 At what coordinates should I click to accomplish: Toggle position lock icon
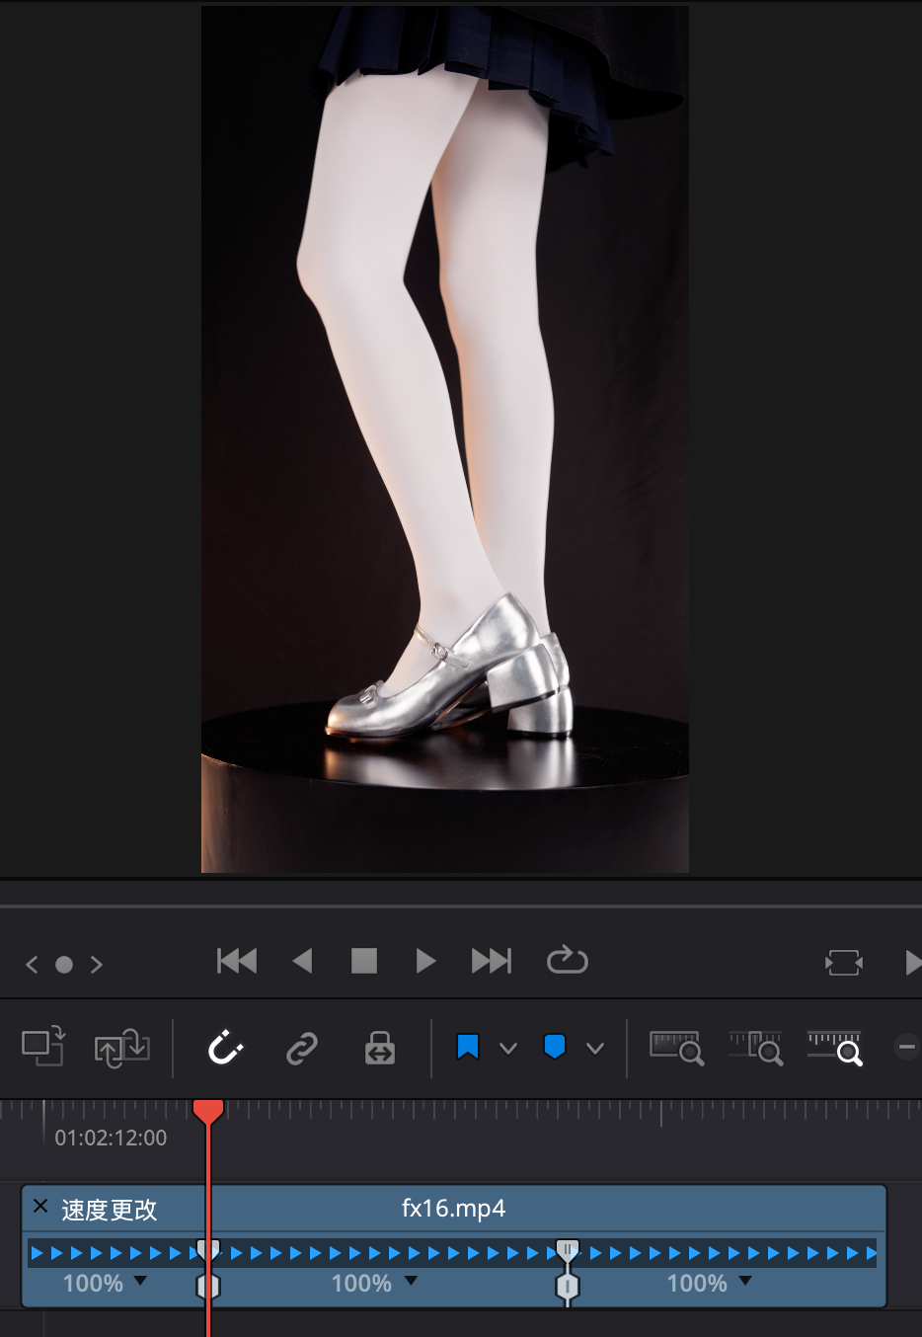coord(380,1048)
